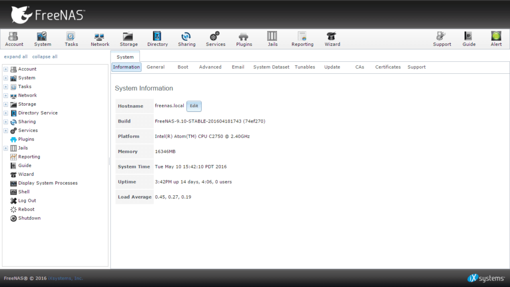The height and width of the screenshot is (287, 510).
Task: Expand the Tasks tree node
Action: (x=6, y=87)
